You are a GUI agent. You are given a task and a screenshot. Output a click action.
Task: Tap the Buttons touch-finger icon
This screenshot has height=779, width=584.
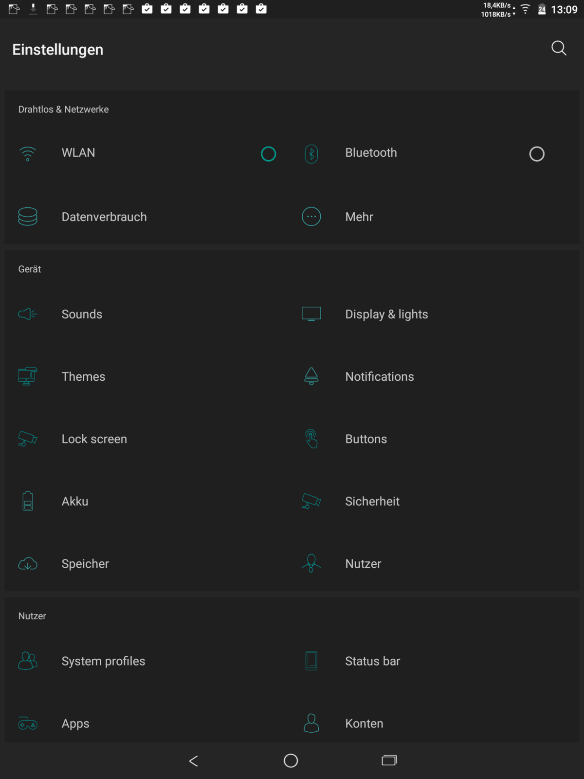[x=311, y=439]
